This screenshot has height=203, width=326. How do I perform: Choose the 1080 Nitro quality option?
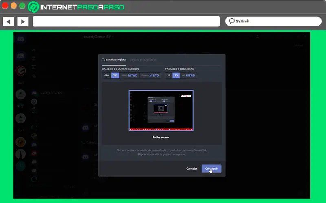[x=130, y=76]
